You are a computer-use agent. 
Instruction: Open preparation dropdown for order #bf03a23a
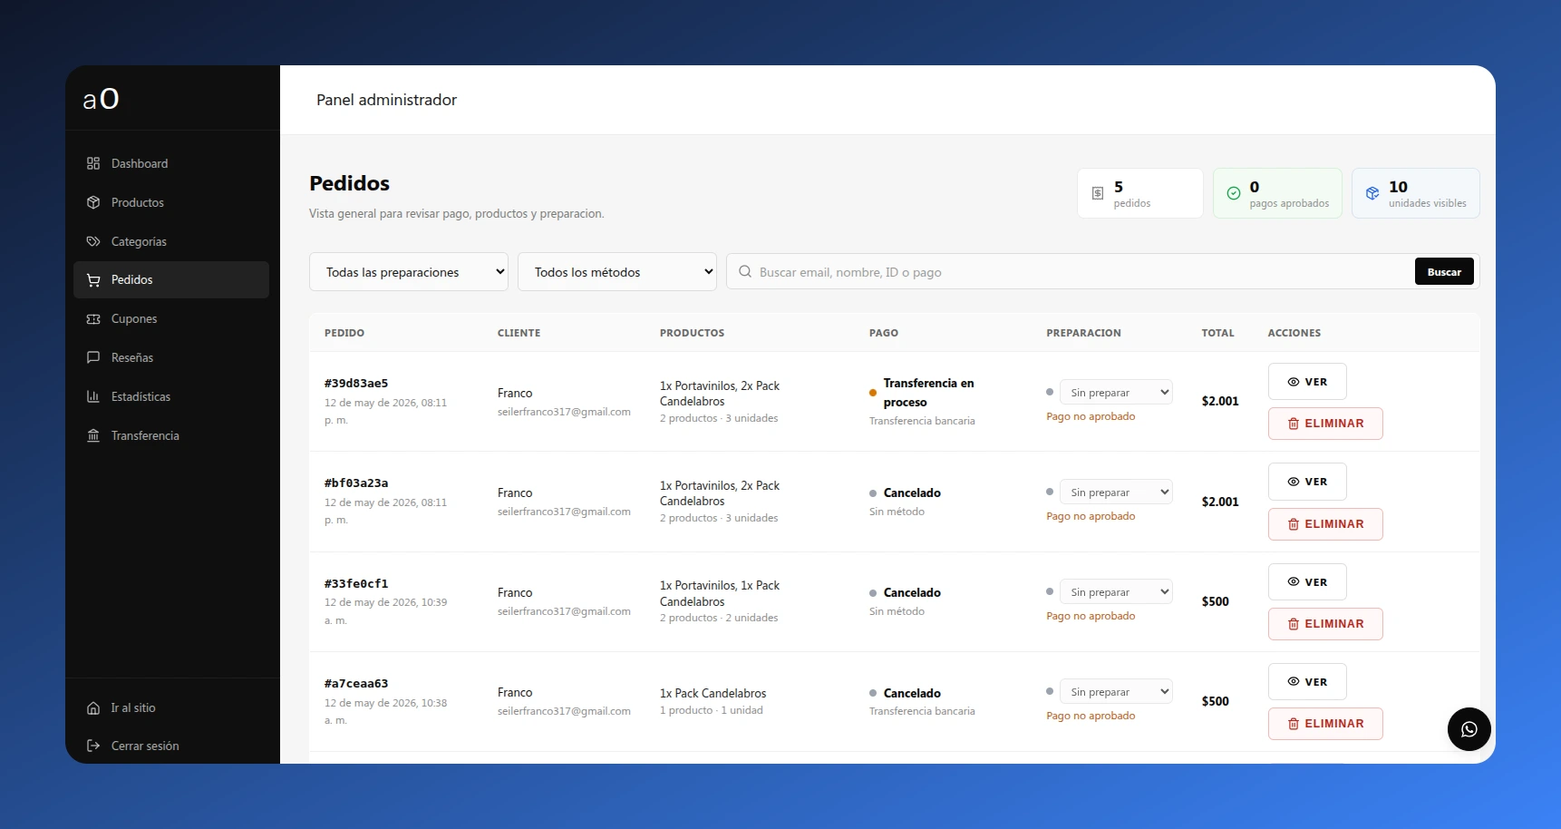click(1116, 493)
